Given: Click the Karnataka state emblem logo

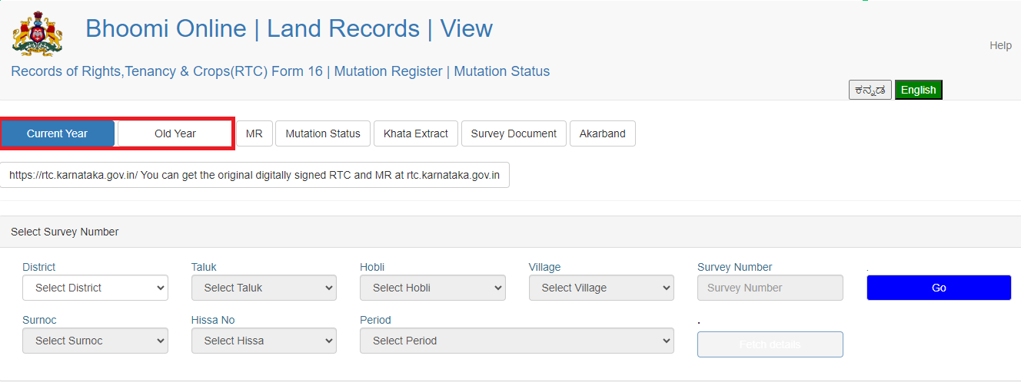Looking at the screenshot, I should (37, 33).
